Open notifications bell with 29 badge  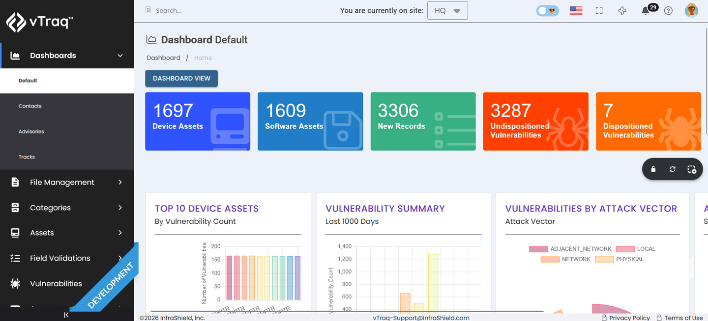(646, 10)
